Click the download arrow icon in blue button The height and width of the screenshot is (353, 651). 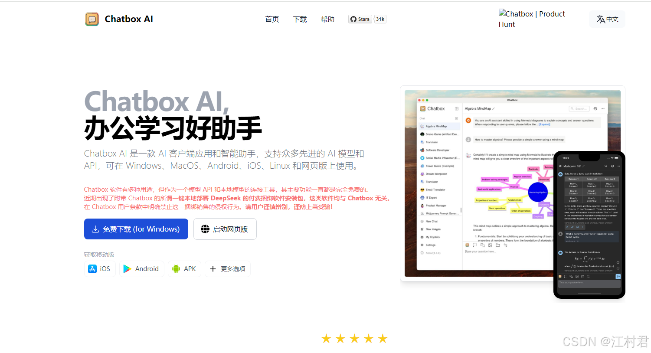[95, 229]
